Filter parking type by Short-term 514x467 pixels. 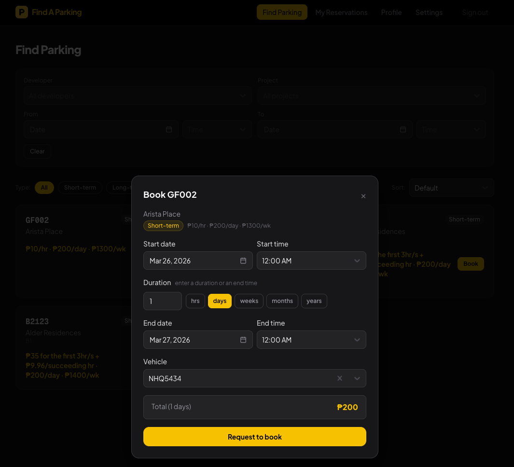(x=80, y=188)
